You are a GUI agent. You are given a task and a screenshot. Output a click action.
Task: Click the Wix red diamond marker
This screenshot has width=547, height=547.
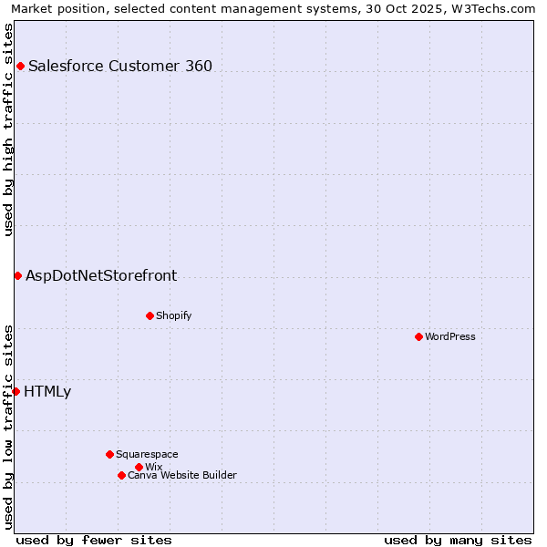click(x=139, y=467)
